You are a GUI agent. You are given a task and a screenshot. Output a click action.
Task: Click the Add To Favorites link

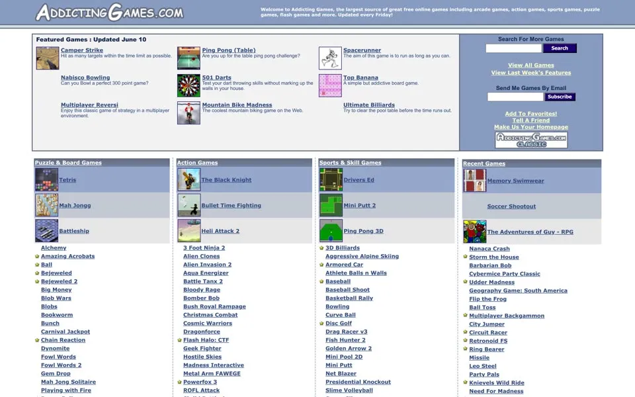tap(531, 114)
